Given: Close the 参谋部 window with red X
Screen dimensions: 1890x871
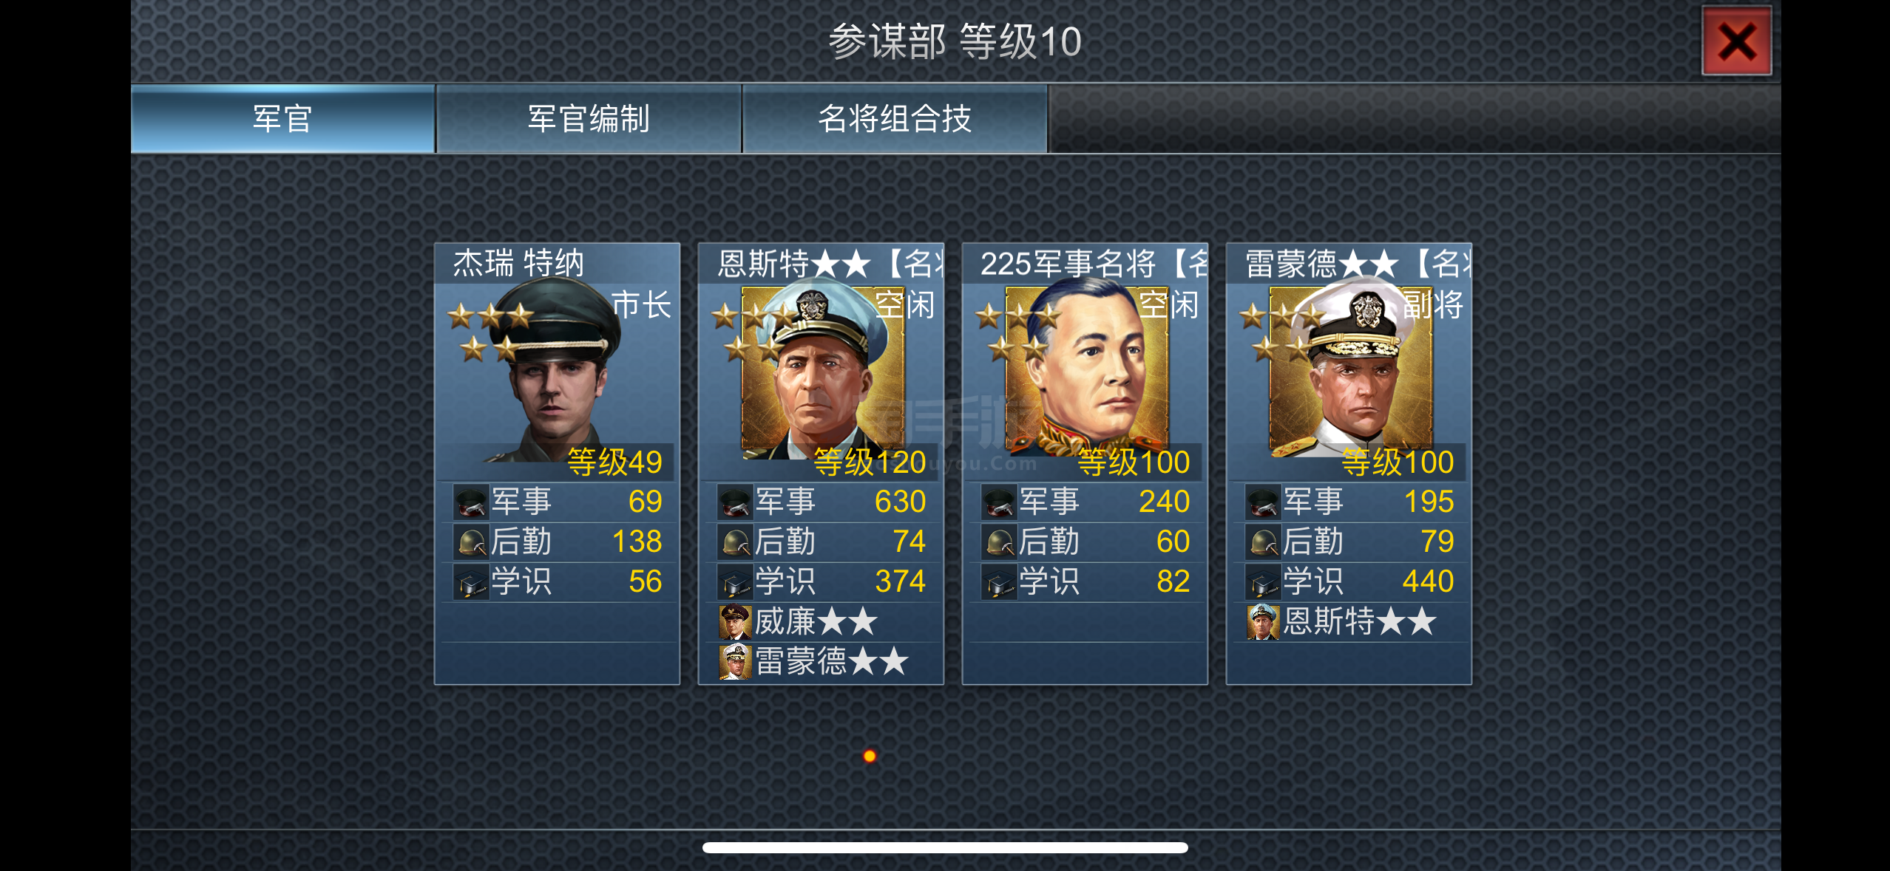Looking at the screenshot, I should 1736,41.
